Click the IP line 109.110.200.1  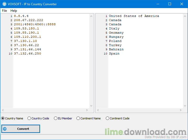tap(27, 37)
